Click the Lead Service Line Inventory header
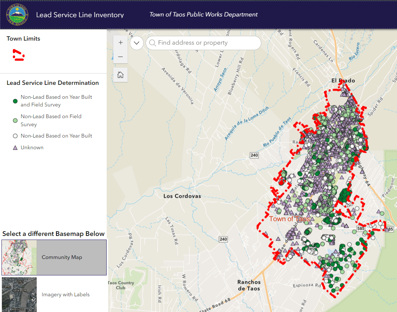397x312 pixels. (x=80, y=15)
